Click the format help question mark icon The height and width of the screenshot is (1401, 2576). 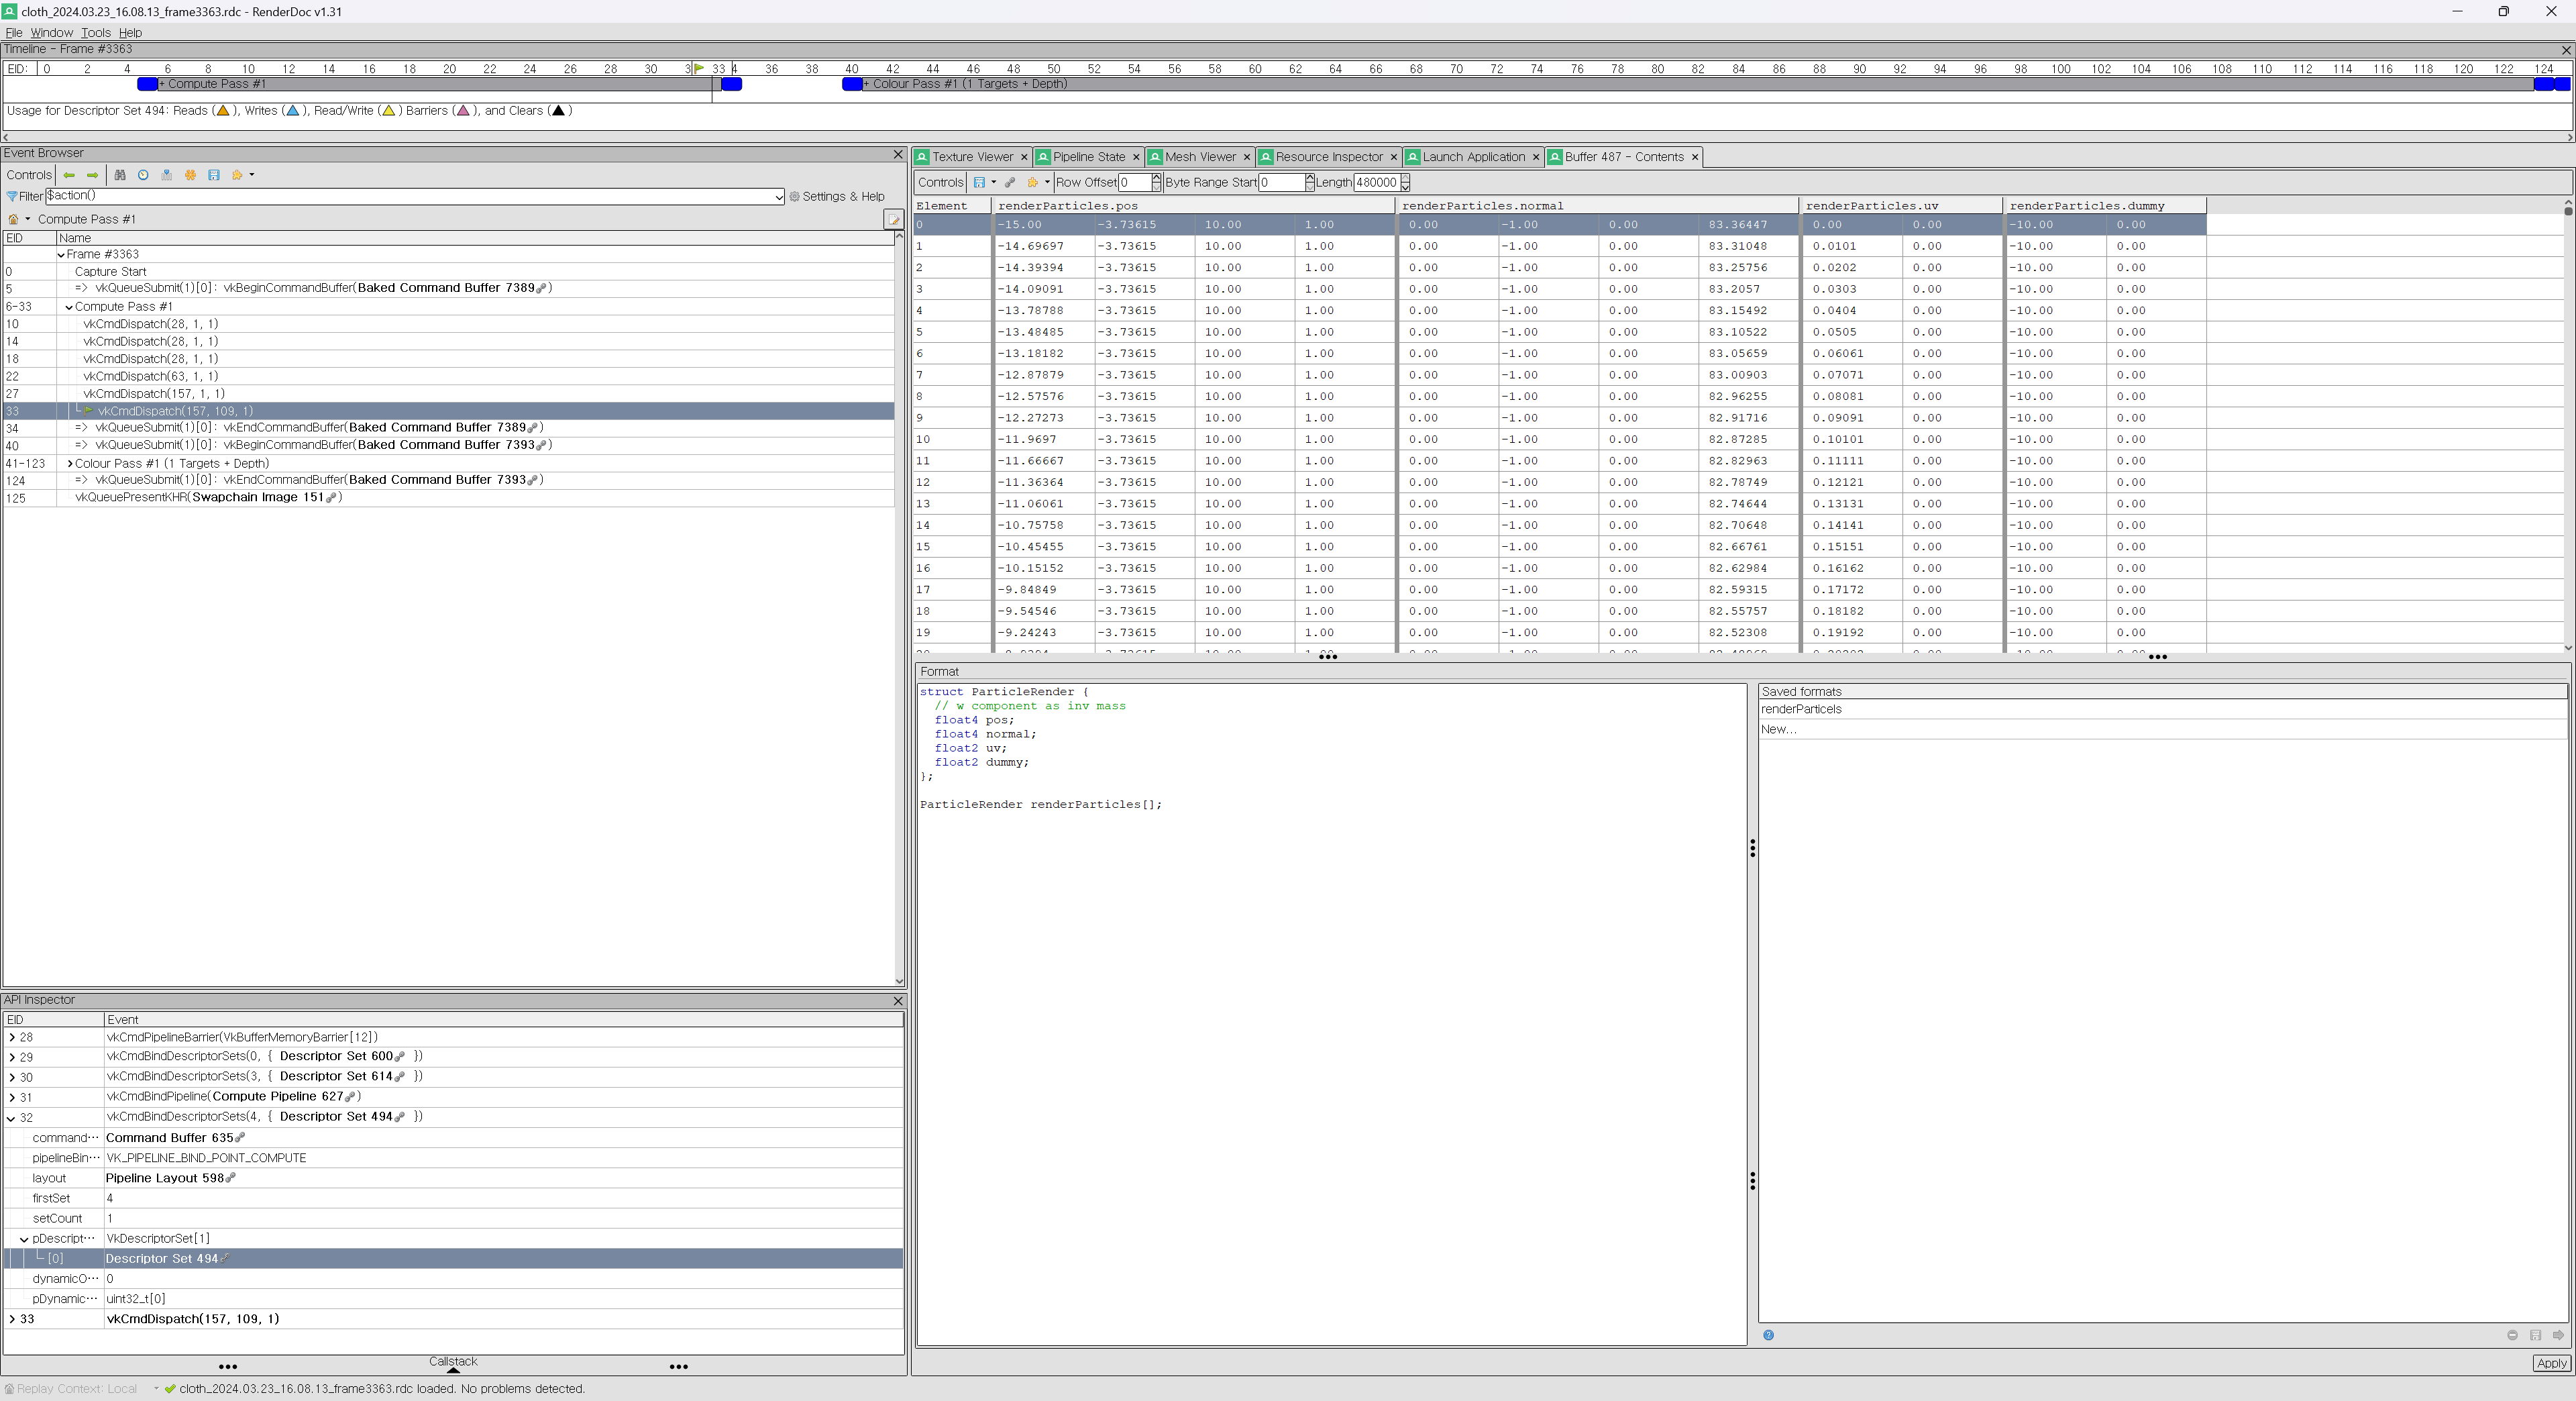(1768, 1335)
